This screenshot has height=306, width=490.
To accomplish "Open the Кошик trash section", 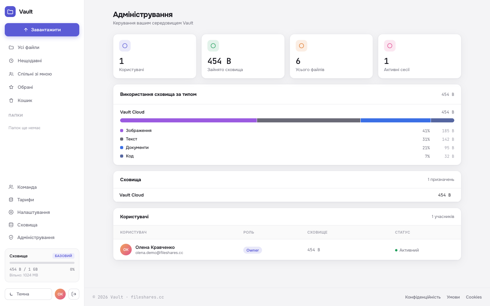I will pos(42,100).
